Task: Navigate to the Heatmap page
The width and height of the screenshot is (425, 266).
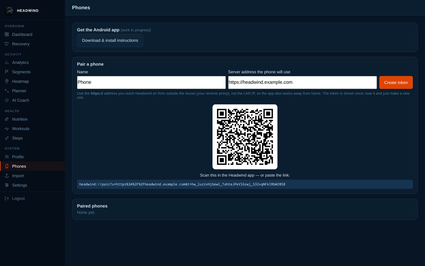Action: click(x=32, y=81)
